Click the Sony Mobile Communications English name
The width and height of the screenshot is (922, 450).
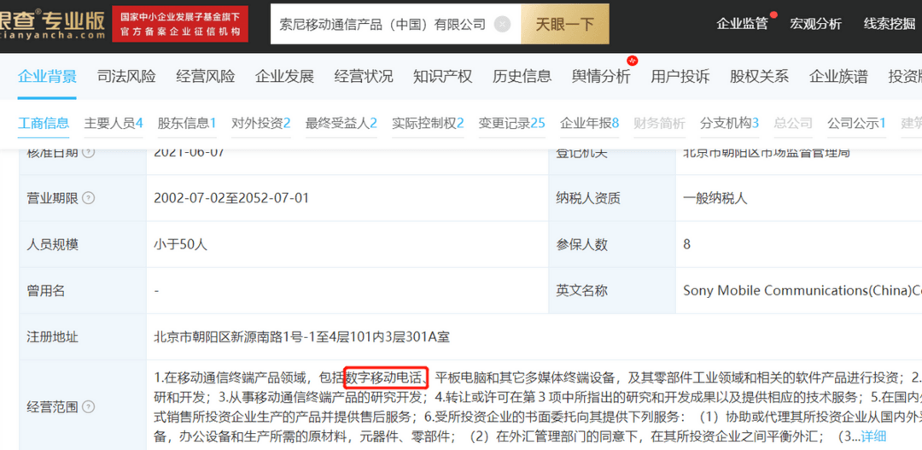click(x=802, y=290)
